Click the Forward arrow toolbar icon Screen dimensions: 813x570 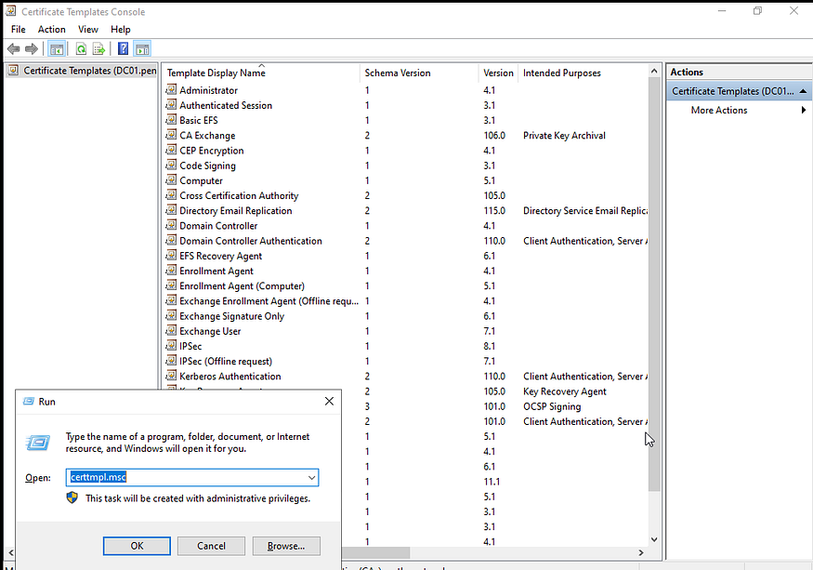(x=32, y=49)
